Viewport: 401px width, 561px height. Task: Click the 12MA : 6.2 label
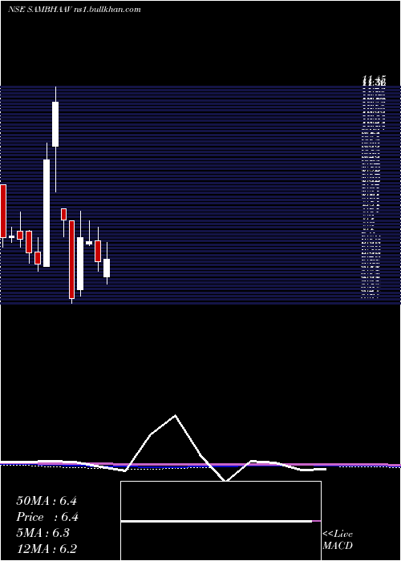coord(47,549)
